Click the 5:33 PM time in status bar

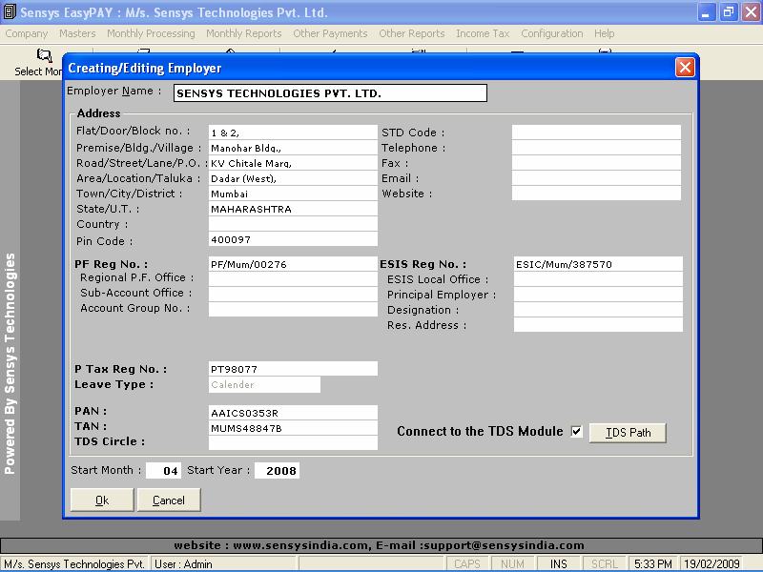(x=653, y=563)
